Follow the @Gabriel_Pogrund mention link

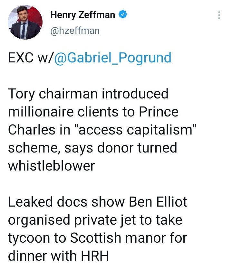coord(113,58)
